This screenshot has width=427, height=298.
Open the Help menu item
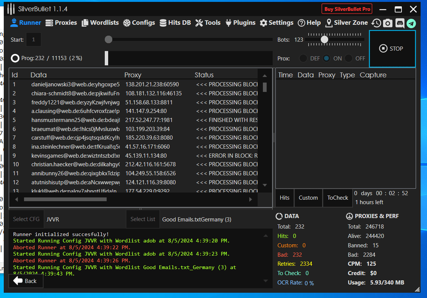[309, 23]
